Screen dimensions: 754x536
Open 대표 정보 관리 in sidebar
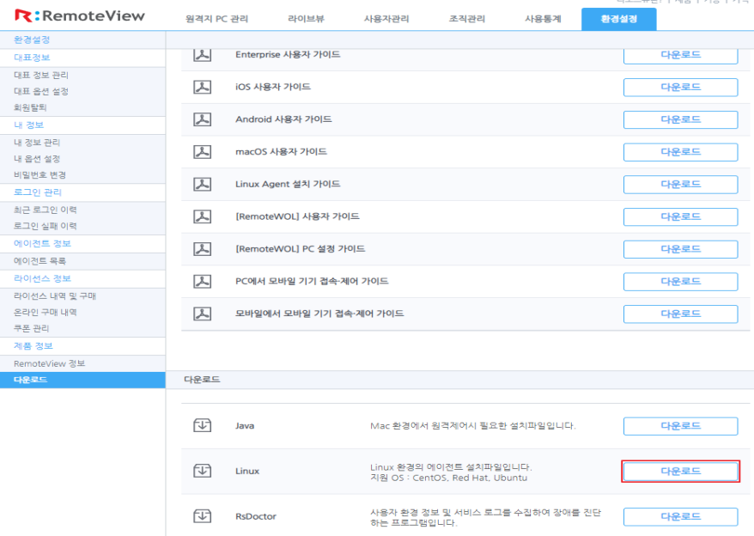(x=41, y=75)
